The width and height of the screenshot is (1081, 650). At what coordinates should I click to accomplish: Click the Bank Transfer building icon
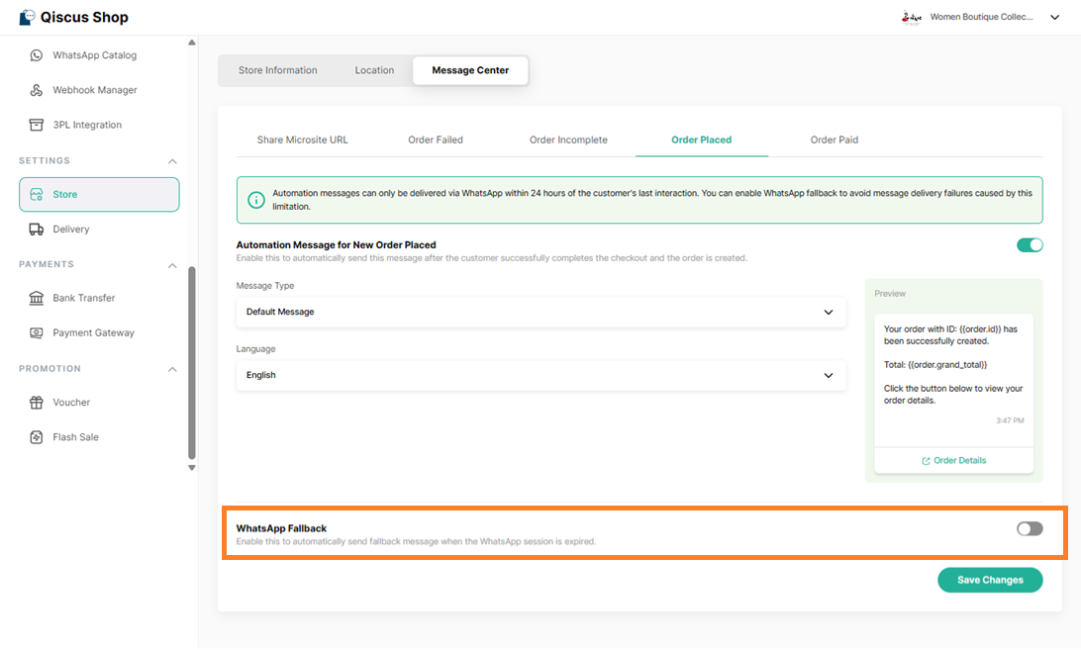37,298
